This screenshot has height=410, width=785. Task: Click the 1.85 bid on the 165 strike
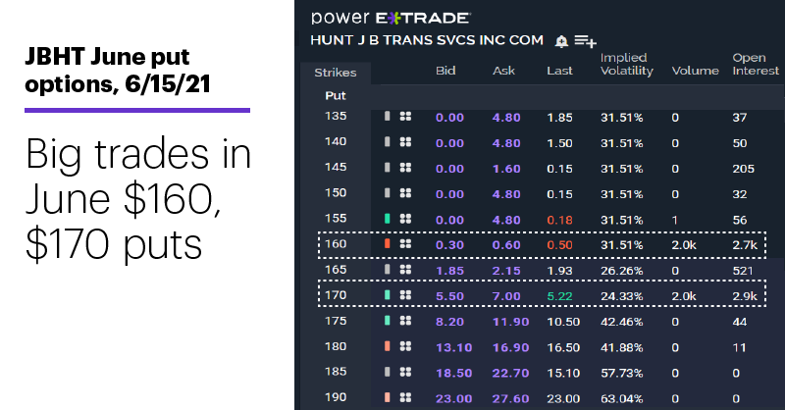449,271
